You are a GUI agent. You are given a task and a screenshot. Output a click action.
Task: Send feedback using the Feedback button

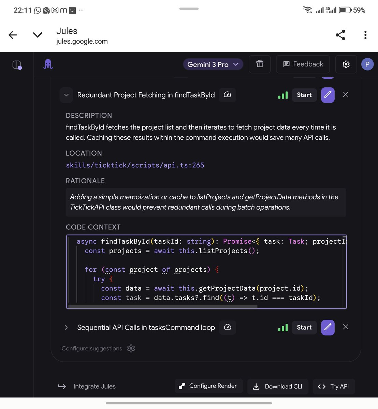click(x=303, y=64)
